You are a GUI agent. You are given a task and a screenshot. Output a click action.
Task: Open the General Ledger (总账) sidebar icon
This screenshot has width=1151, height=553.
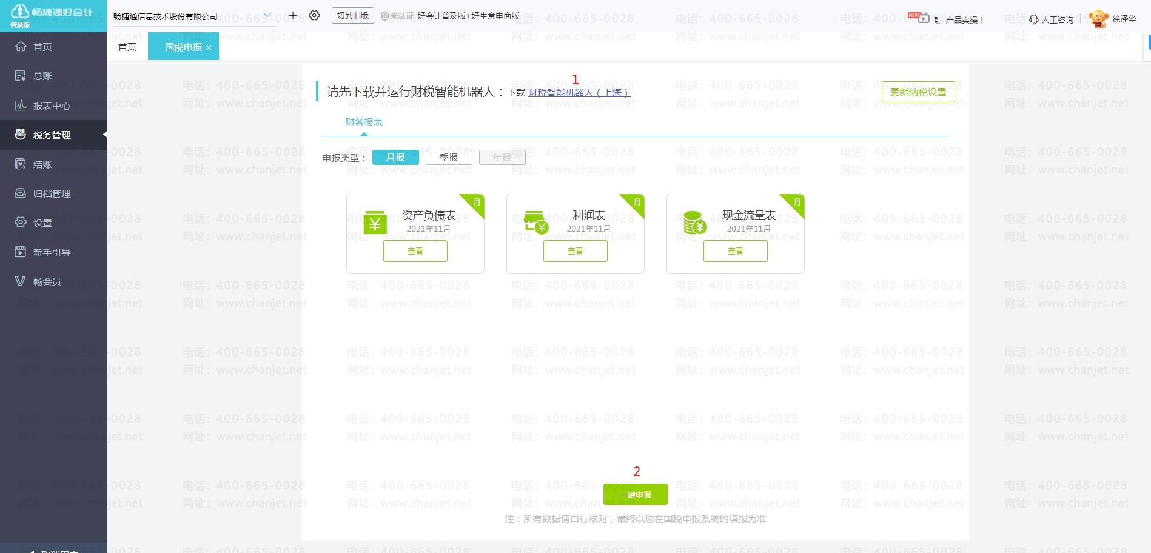(x=21, y=76)
